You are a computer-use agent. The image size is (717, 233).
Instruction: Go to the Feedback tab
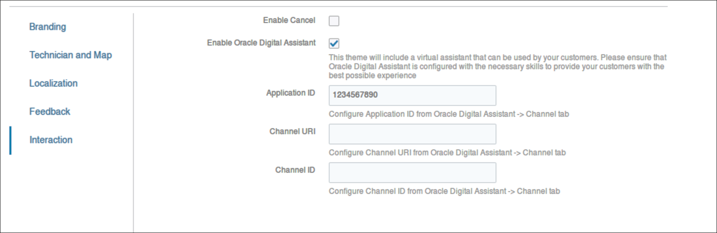(x=50, y=112)
